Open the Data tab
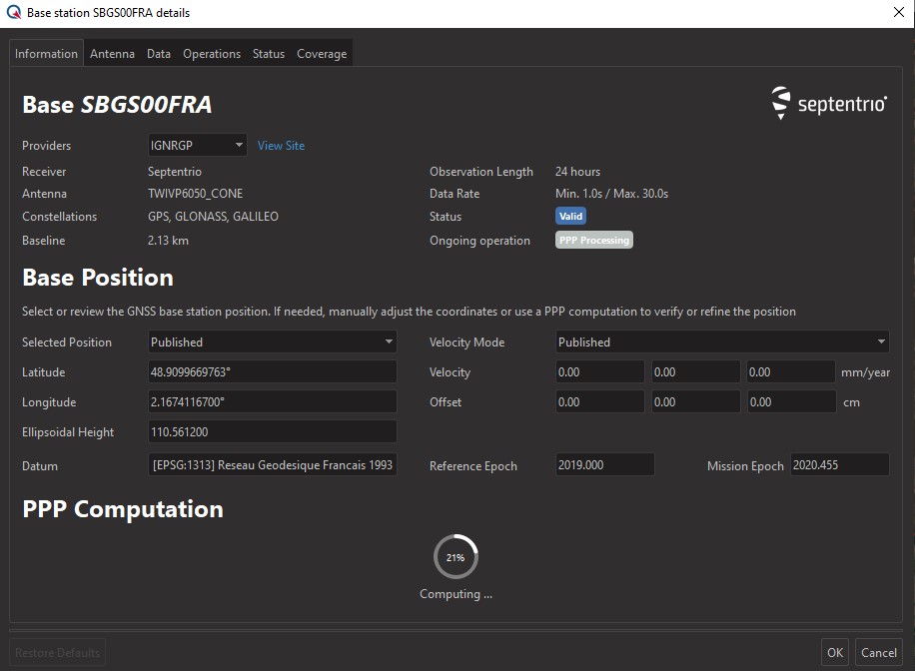The image size is (915, 671). 159,54
